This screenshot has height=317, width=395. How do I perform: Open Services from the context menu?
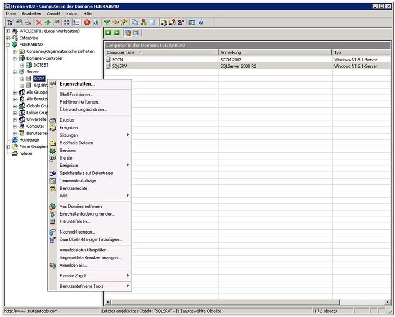89,151
